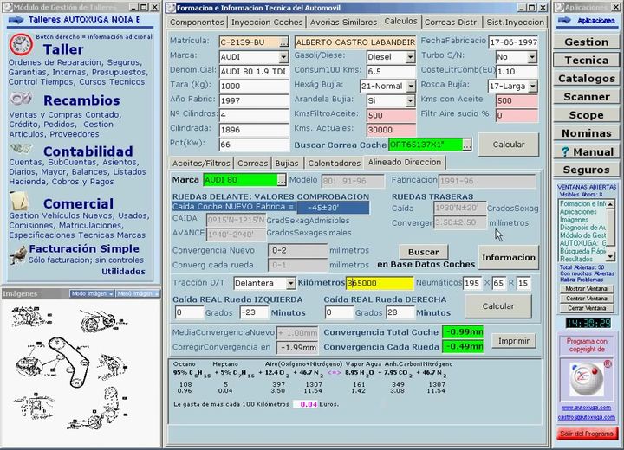Expand the Marca AUDI dropdown
This screenshot has height=450, width=624.
pyautogui.click(x=283, y=57)
